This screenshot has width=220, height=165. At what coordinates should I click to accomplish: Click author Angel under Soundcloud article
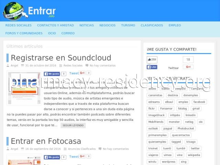click(14, 65)
